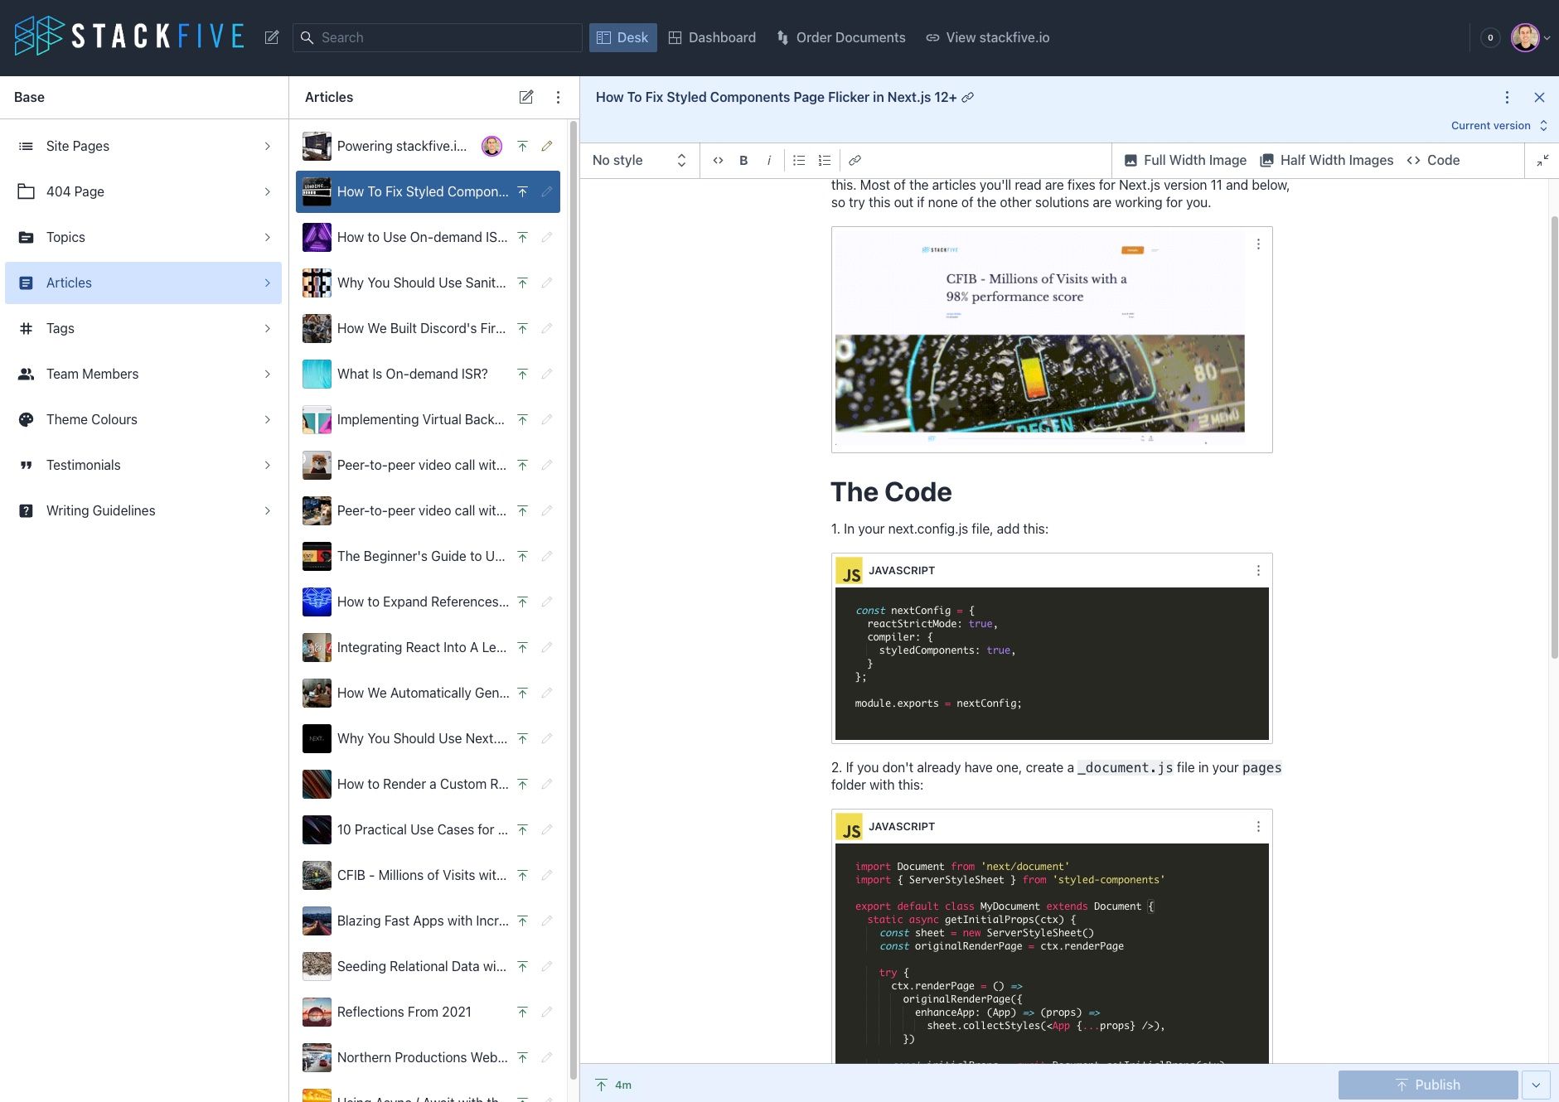Toggle italic formatting
Screen dimensions: 1559x1102
(769, 160)
